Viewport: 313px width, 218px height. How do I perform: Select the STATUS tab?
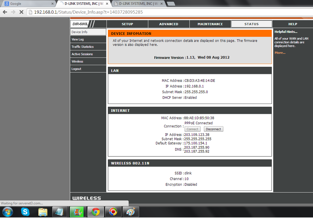[252, 24]
